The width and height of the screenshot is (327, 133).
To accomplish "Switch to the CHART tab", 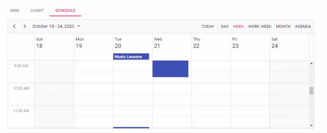I will tap(37, 11).
